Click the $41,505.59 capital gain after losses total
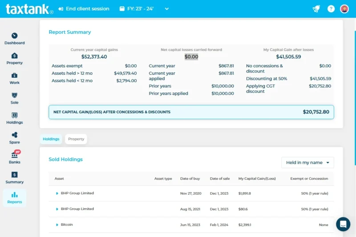The height and width of the screenshot is (237, 356). (x=288, y=57)
